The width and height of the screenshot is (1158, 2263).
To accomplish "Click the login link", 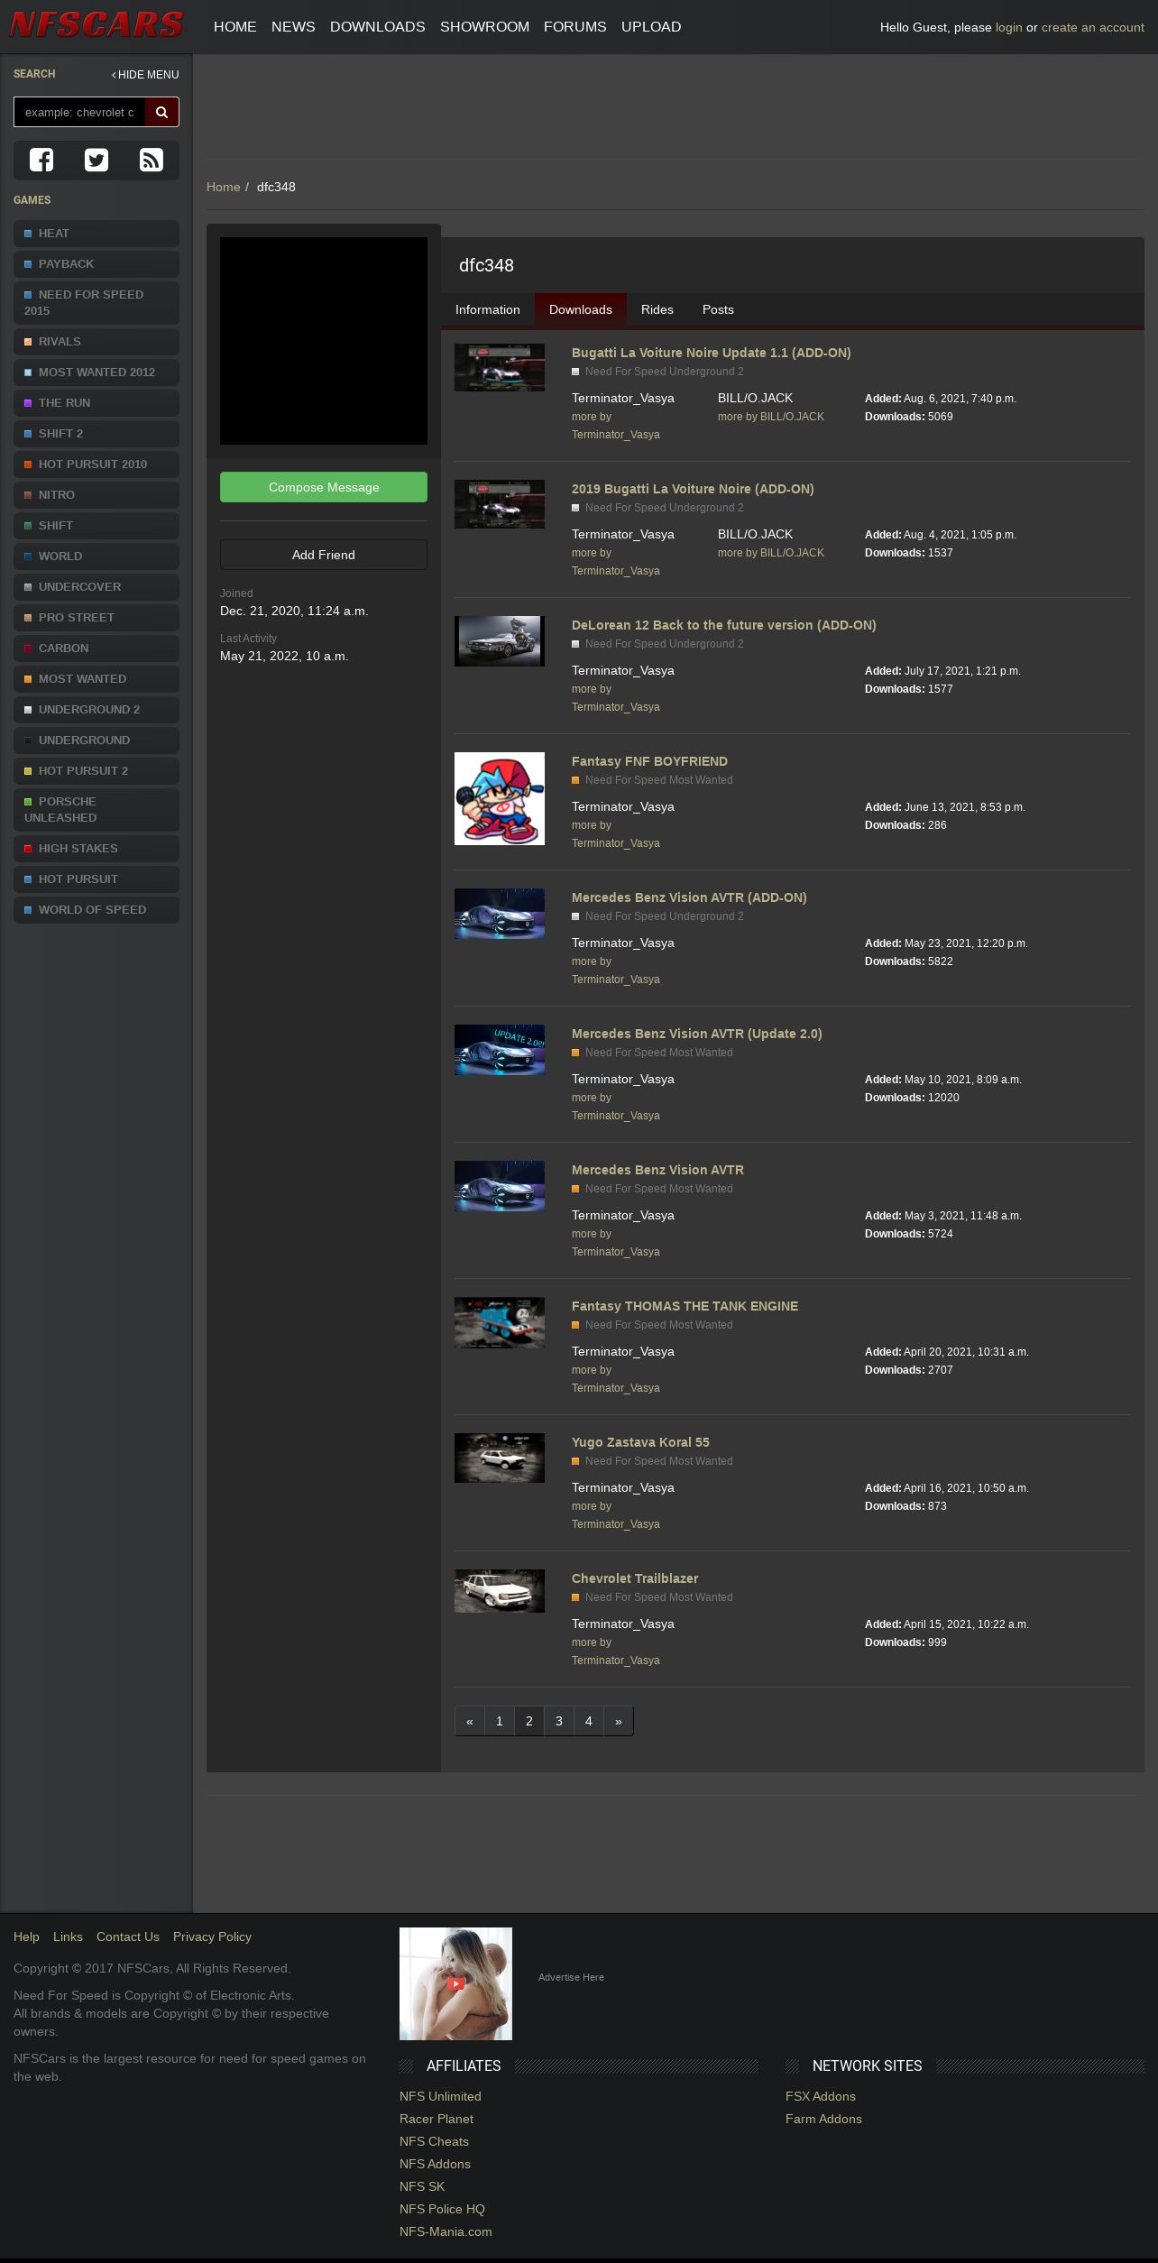I will (x=1009, y=27).
